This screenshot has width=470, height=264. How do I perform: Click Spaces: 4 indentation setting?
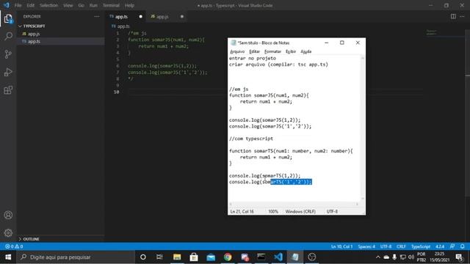(366, 246)
